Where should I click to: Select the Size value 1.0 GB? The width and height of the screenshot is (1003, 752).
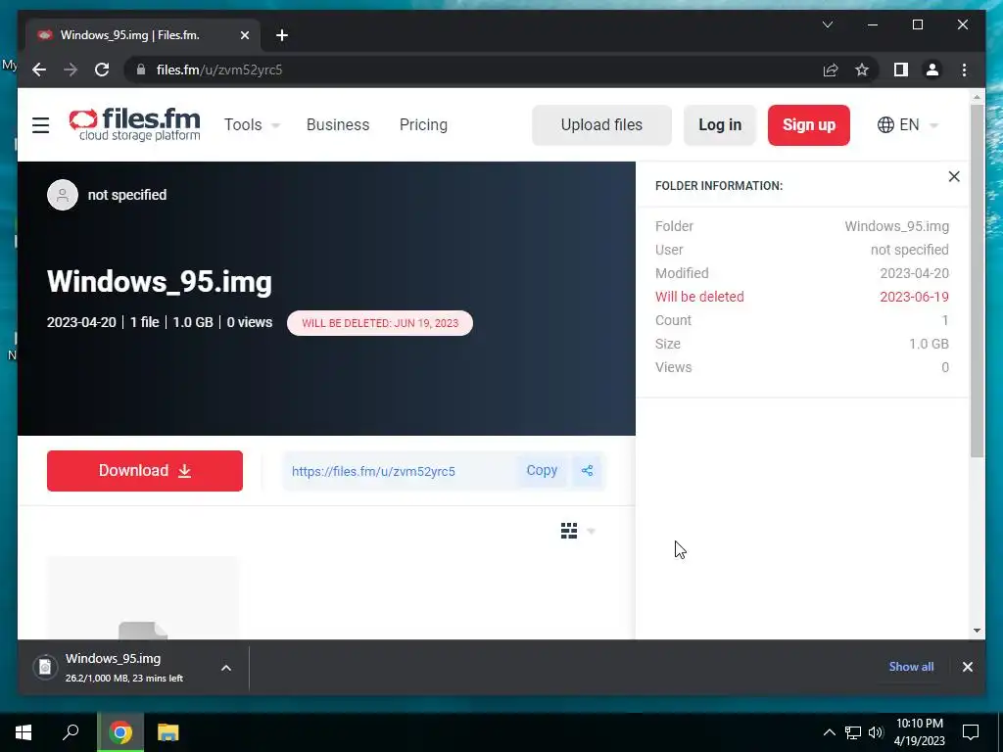(929, 344)
